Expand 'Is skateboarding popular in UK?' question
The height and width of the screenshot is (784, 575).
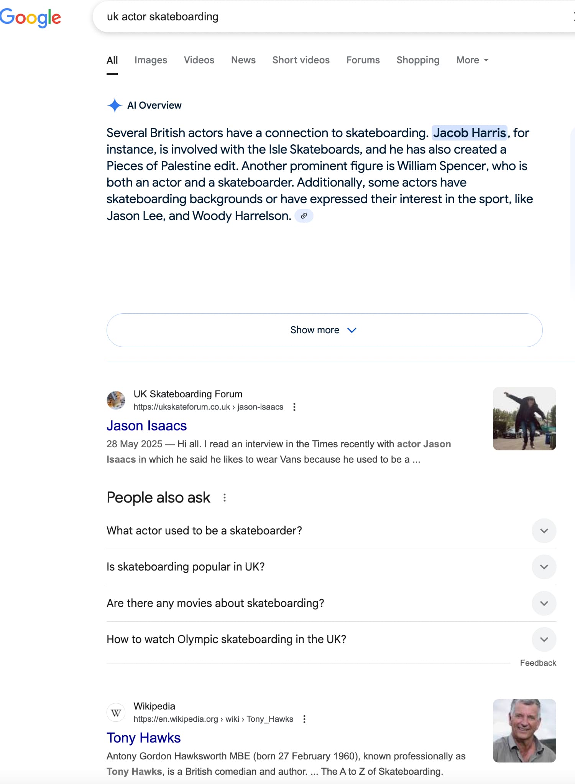pyautogui.click(x=331, y=567)
